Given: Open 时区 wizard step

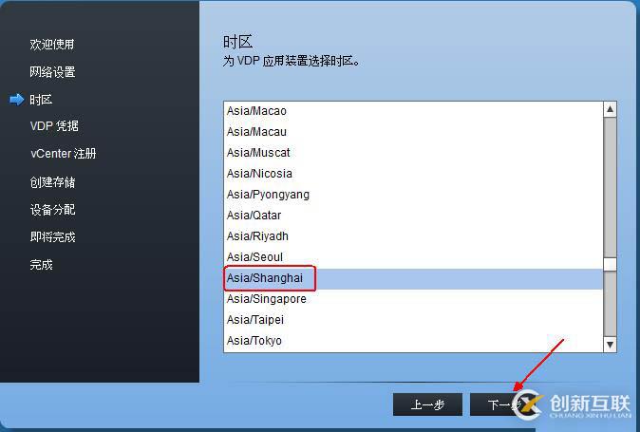Looking at the screenshot, I should coord(41,100).
